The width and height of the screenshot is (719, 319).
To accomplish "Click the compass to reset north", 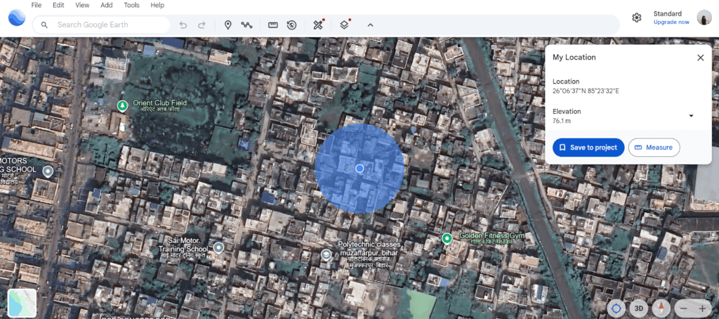I will click(661, 308).
